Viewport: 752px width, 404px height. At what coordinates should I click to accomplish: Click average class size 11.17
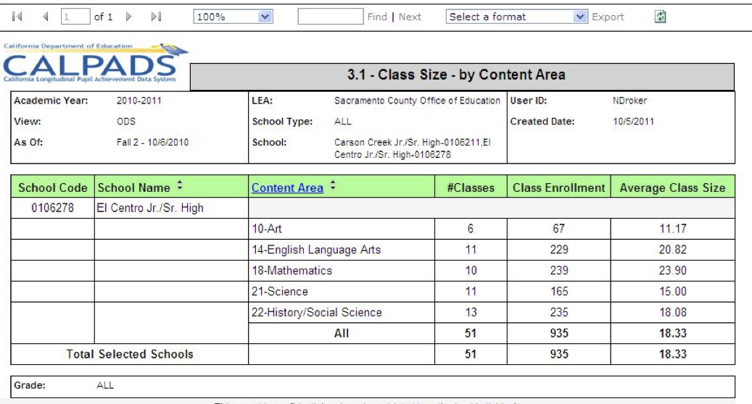(672, 229)
